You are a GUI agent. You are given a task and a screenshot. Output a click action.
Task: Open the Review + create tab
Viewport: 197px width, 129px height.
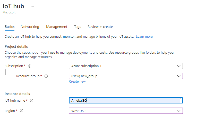click(100, 27)
